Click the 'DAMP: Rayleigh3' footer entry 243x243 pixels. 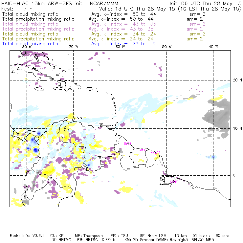(x=172, y=240)
